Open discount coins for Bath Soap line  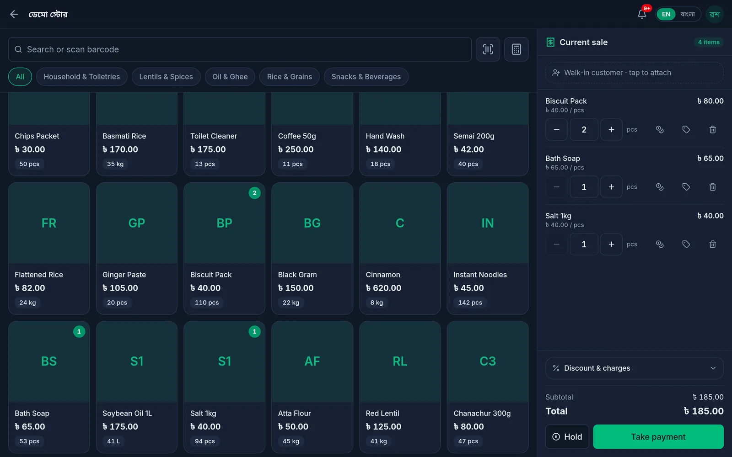click(660, 187)
